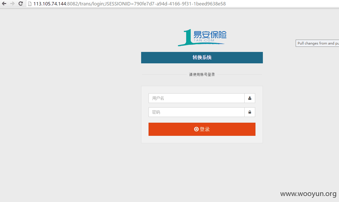The image size is (339, 202).
Task: Click the user icon beside username
Action: coord(250,98)
